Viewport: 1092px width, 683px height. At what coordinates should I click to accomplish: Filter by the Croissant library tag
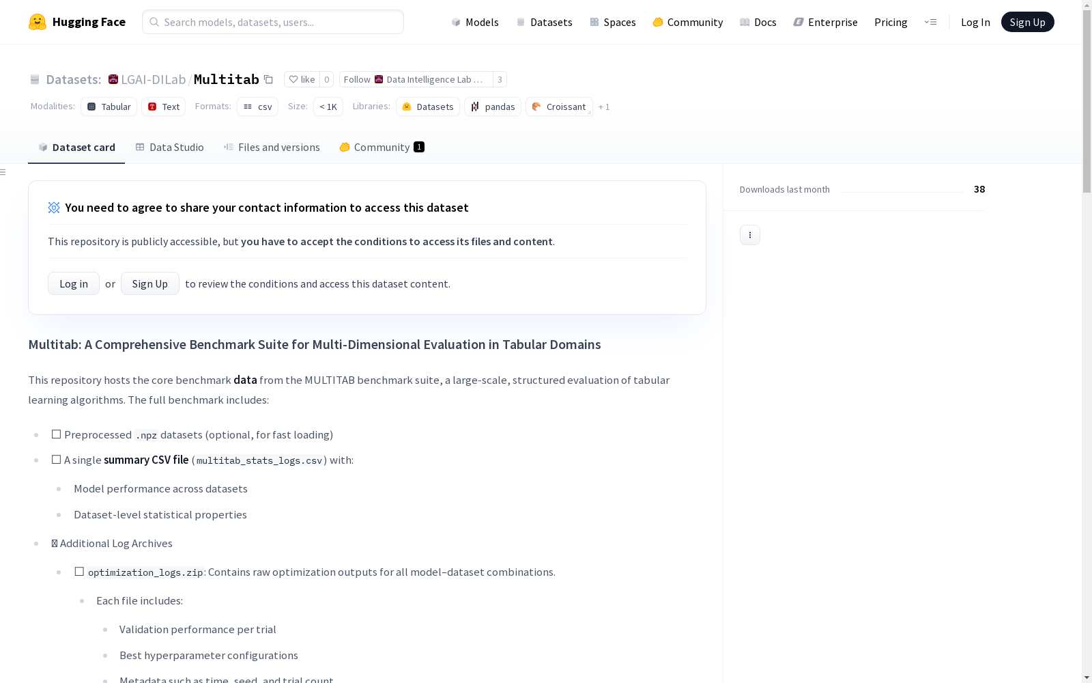point(559,107)
